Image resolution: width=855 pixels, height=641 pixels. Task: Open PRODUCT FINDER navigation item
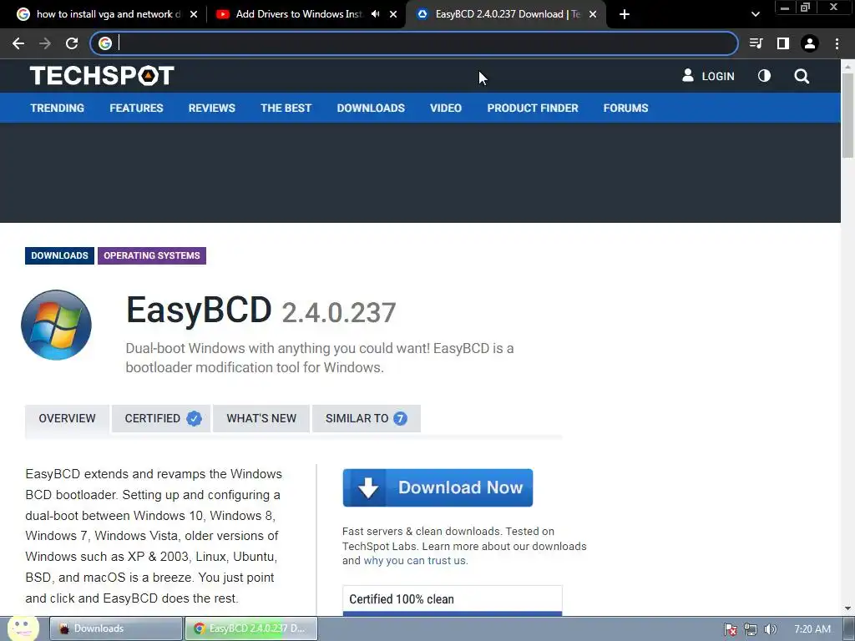(532, 108)
